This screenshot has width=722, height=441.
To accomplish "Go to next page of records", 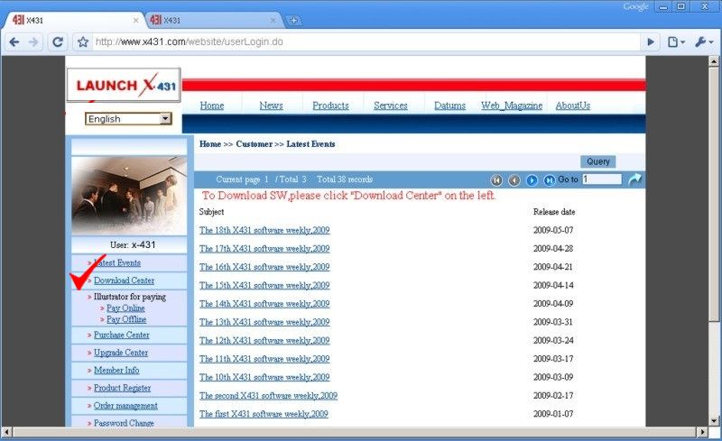I will coord(532,180).
